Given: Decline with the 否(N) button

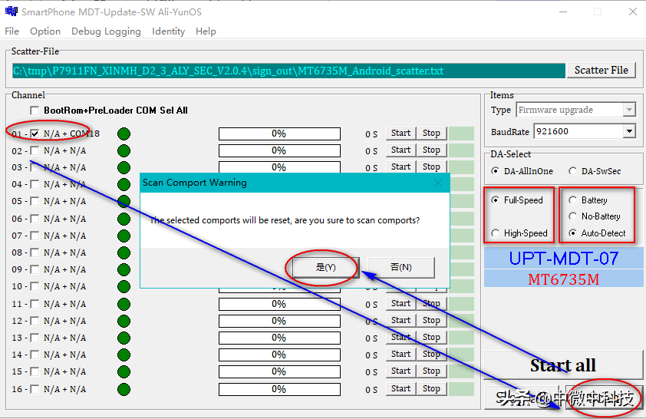Looking at the screenshot, I should [x=400, y=267].
